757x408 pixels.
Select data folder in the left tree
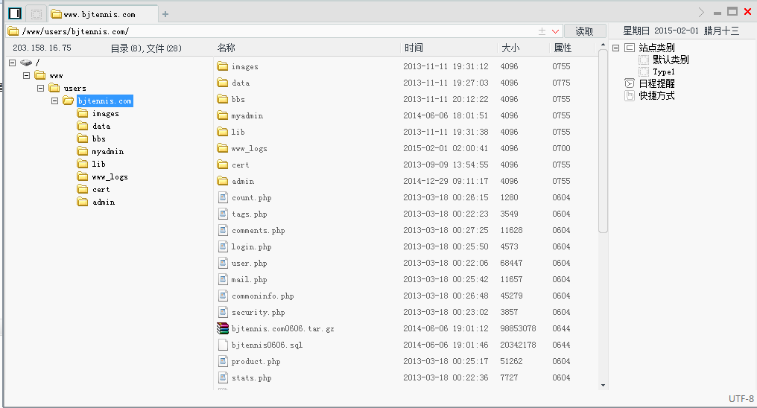(101, 127)
